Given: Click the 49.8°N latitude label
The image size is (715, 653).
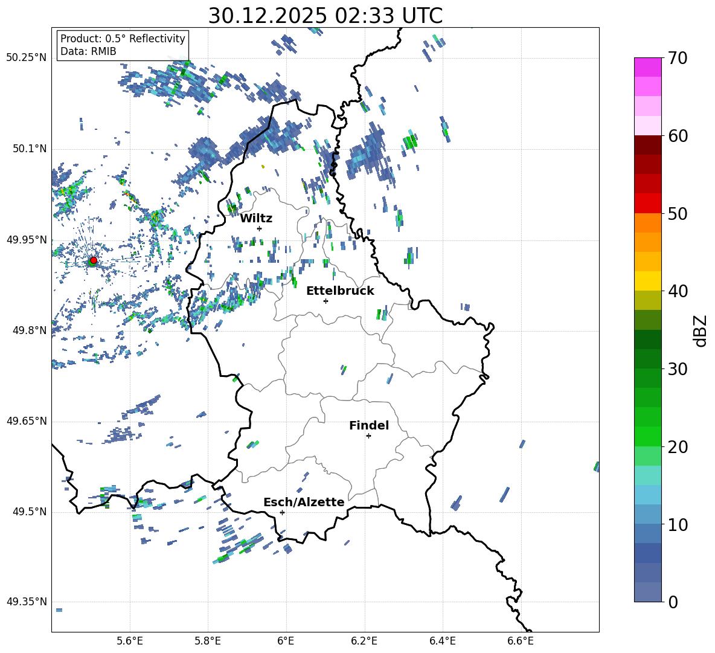Looking at the screenshot, I should (x=29, y=330).
